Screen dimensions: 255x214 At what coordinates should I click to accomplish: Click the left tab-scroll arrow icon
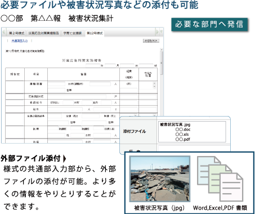(4, 32)
